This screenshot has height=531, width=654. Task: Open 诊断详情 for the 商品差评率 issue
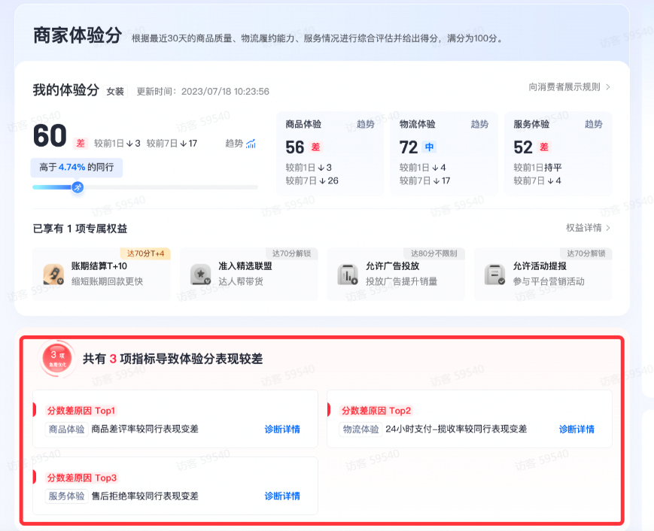coord(283,428)
